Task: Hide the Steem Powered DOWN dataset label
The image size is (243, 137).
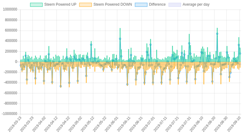Action: pos(113,5)
